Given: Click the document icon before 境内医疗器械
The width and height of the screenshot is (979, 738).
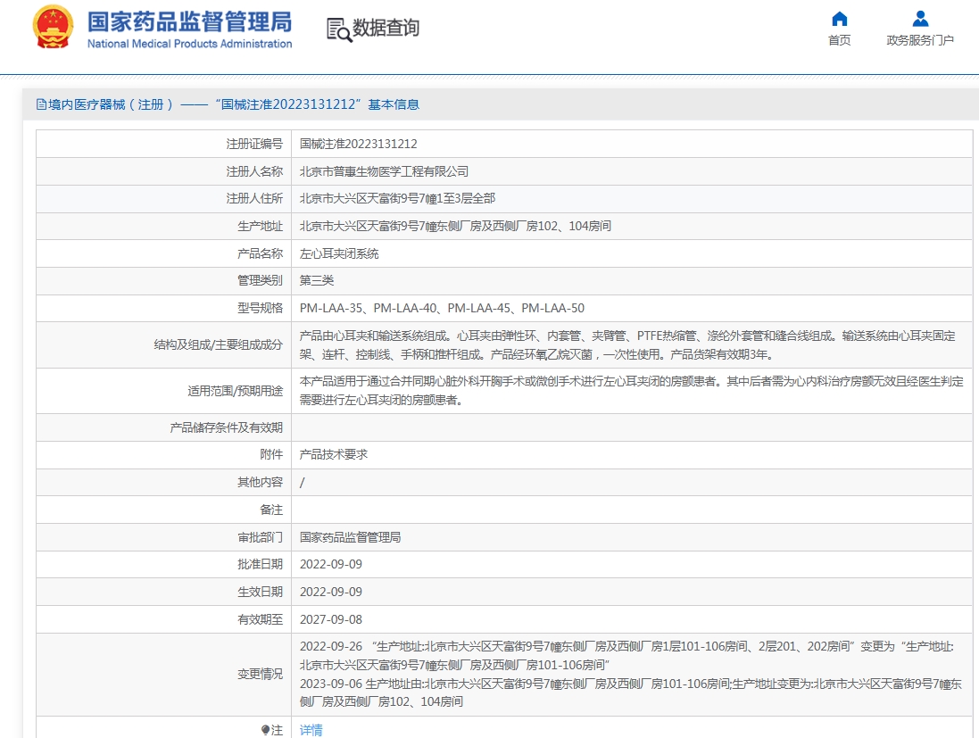Looking at the screenshot, I should pyautogui.click(x=41, y=104).
